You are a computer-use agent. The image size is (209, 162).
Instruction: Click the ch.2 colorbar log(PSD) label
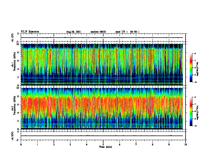pos(198,112)
